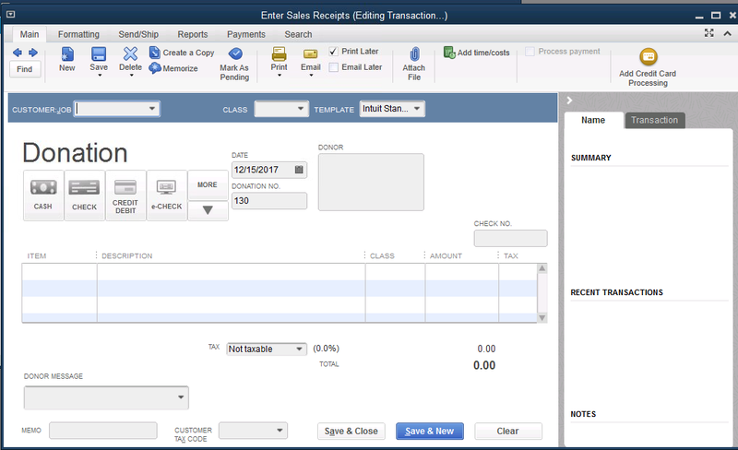Open the window system menu icon
The height and width of the screenshot is (450, 738).
coord(10,15)
